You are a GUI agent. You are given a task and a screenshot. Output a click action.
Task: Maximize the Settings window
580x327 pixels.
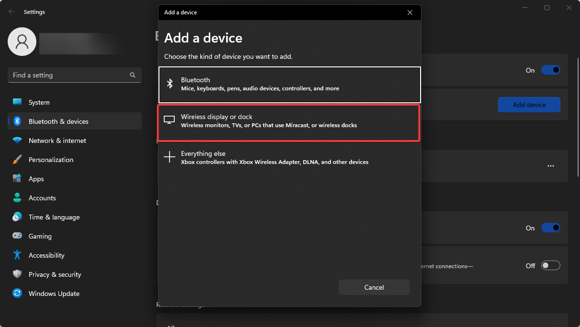click(x=547, y=8)
